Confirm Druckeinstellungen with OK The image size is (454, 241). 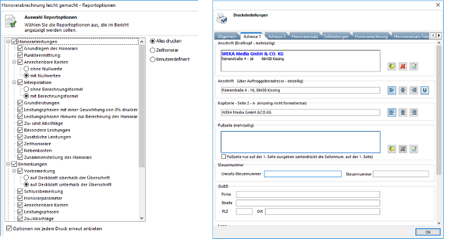click(x=428, y=232)
